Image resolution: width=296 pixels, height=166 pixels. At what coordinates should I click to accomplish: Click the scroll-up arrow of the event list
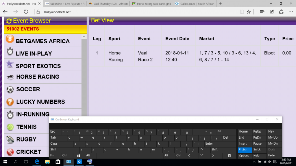coord(84,37)
